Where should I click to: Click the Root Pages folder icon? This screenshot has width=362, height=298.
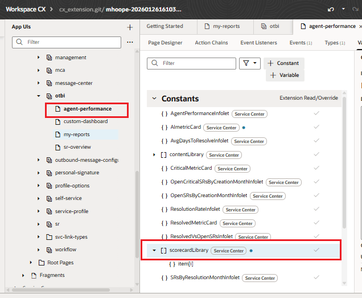point(42,263)
